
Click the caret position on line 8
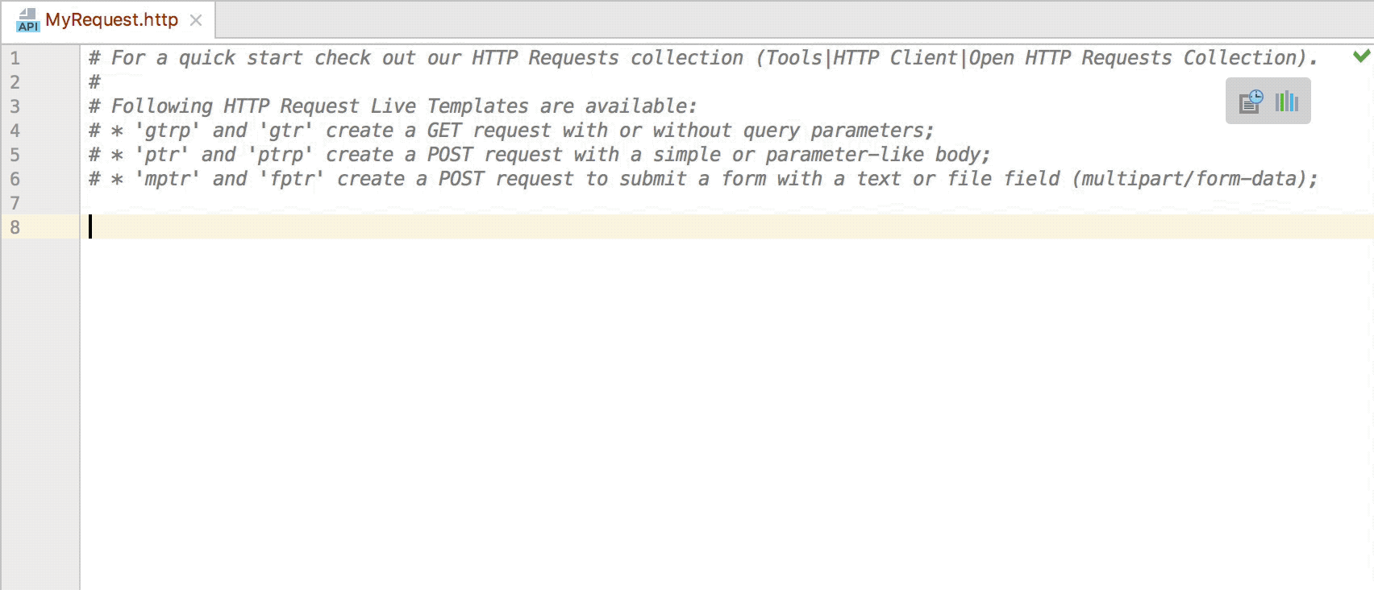tap(91, 227)
